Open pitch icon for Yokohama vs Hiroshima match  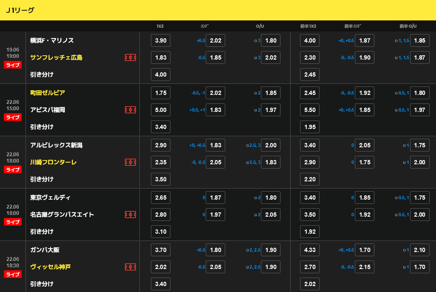coord(130,57)
